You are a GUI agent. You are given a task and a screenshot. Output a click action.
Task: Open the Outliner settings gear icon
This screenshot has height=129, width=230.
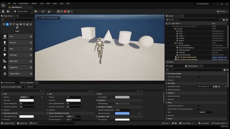point(227,20)
